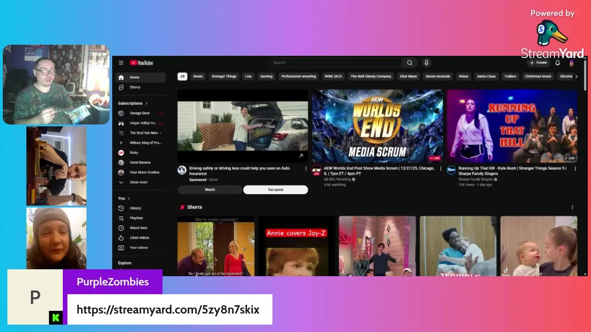Select the Live filter chip

(248, 77)
